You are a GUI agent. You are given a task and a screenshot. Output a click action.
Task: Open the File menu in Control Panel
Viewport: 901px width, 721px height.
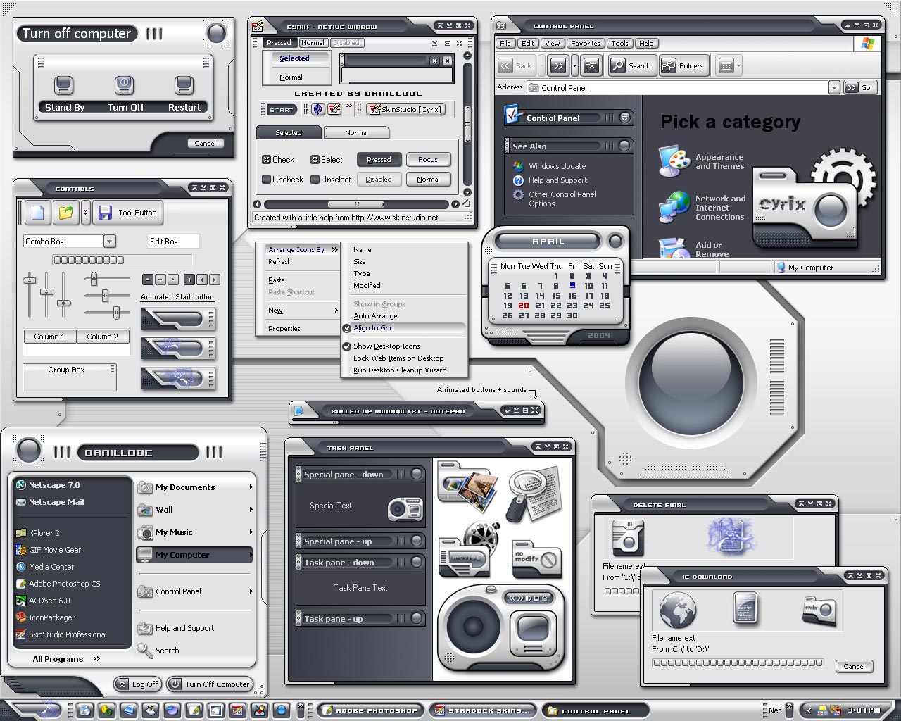pyautogui.click(x=505, y=44)
